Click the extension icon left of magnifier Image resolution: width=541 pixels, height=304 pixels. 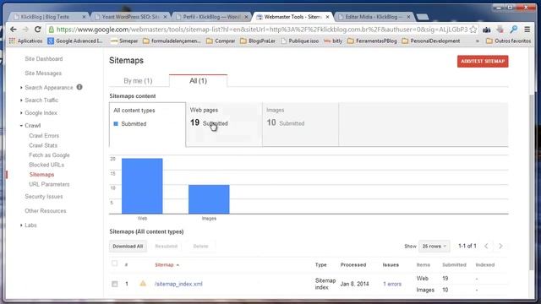tap(500, 30)
